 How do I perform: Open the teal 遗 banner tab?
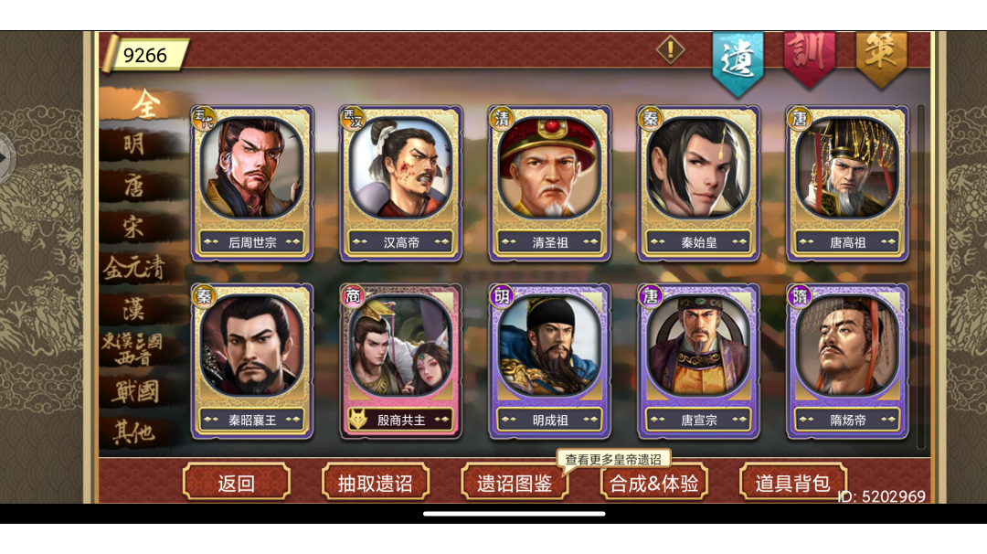pos(738,61)
